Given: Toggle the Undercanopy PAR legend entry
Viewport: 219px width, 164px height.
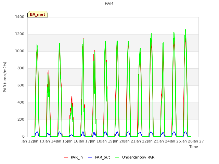Looking at the screenshot, I should pyautogui.click(x=135, y=157).
